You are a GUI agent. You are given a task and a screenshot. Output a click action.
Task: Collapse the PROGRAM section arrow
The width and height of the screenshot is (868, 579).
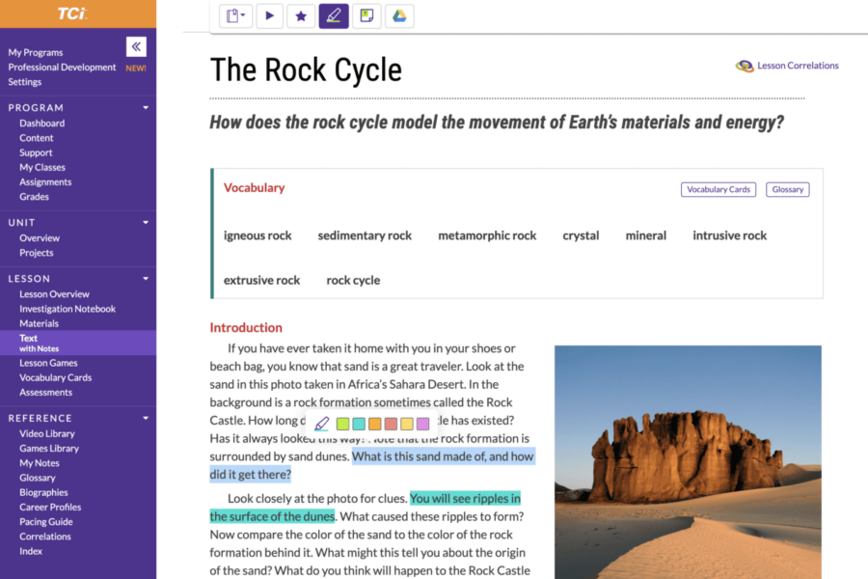146,108
